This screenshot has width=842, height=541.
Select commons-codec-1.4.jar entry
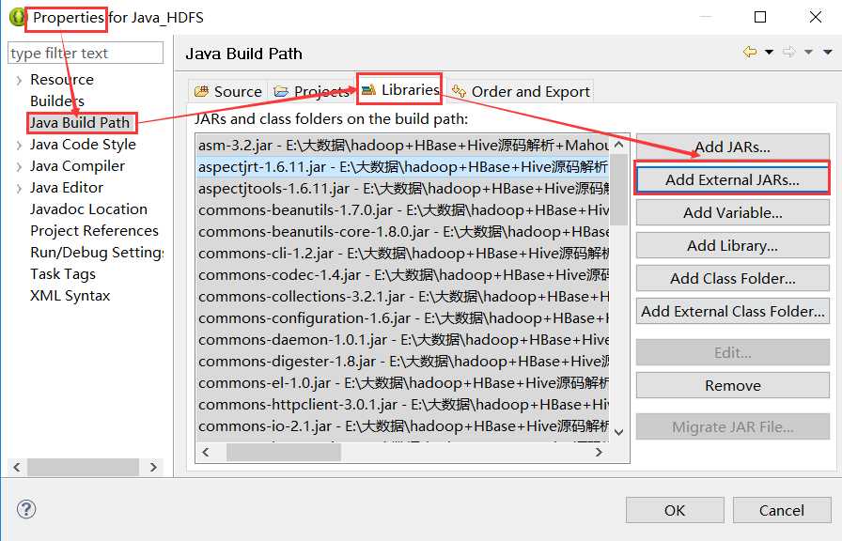coord(403,275)
